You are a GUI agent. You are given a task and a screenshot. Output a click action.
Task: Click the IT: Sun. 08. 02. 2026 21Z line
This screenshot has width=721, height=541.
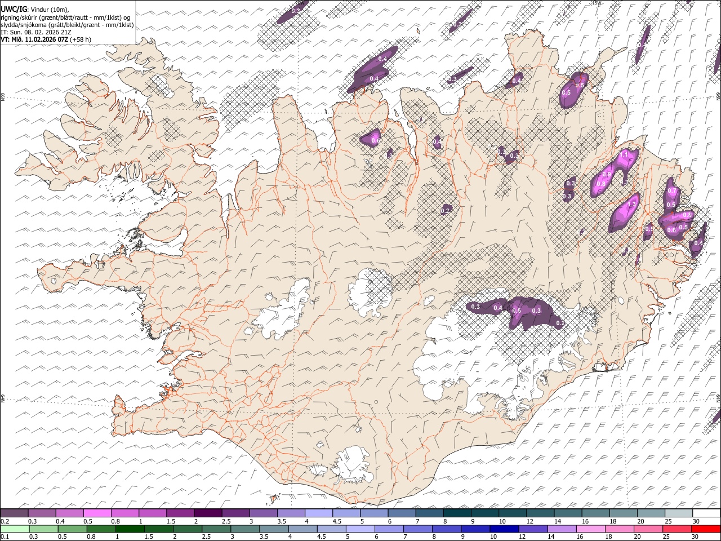tap(35, 32)
